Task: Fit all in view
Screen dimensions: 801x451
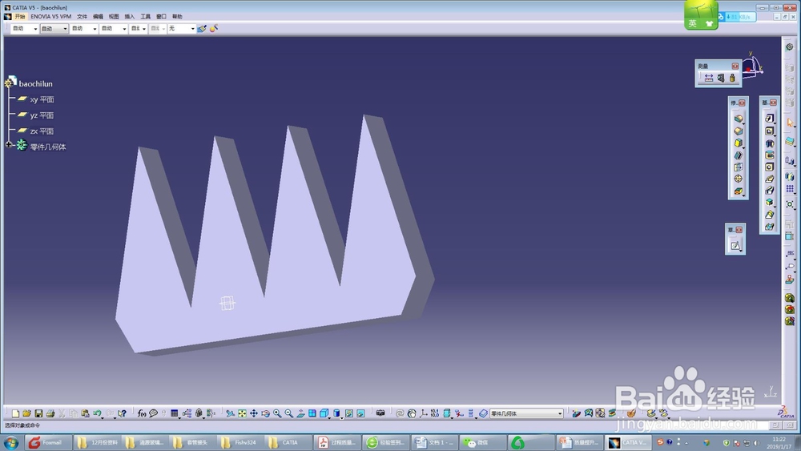Action: (242, 413)
